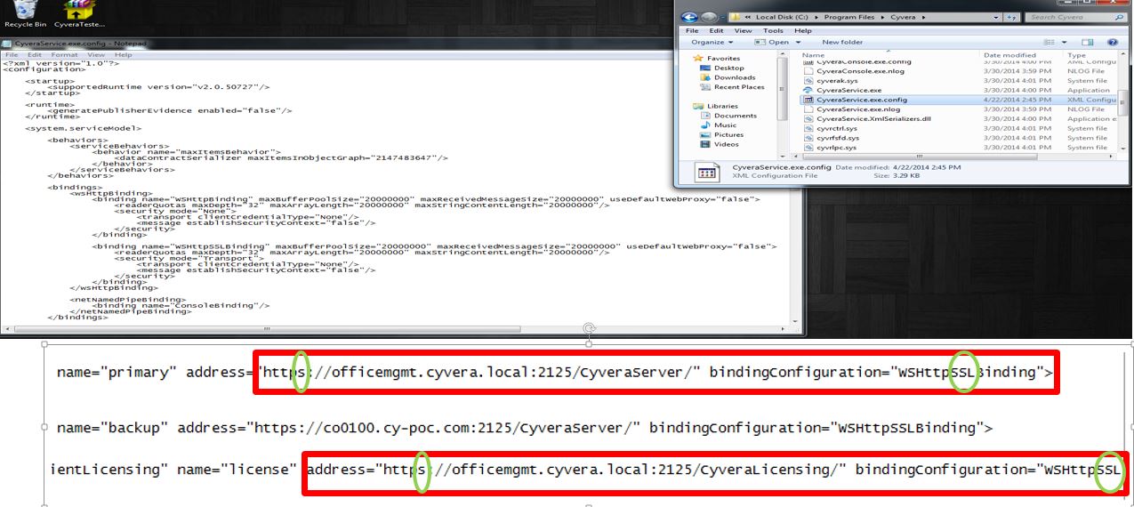Open the address bar history dropdown arrow

pos(998,17)
